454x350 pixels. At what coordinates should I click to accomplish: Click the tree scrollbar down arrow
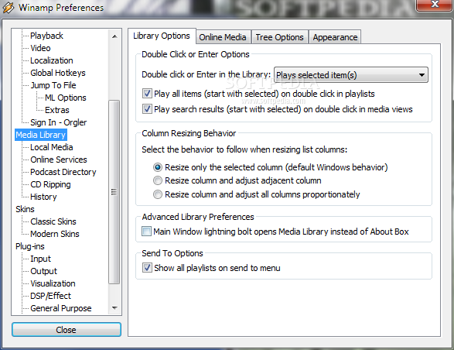pos(114,307)
